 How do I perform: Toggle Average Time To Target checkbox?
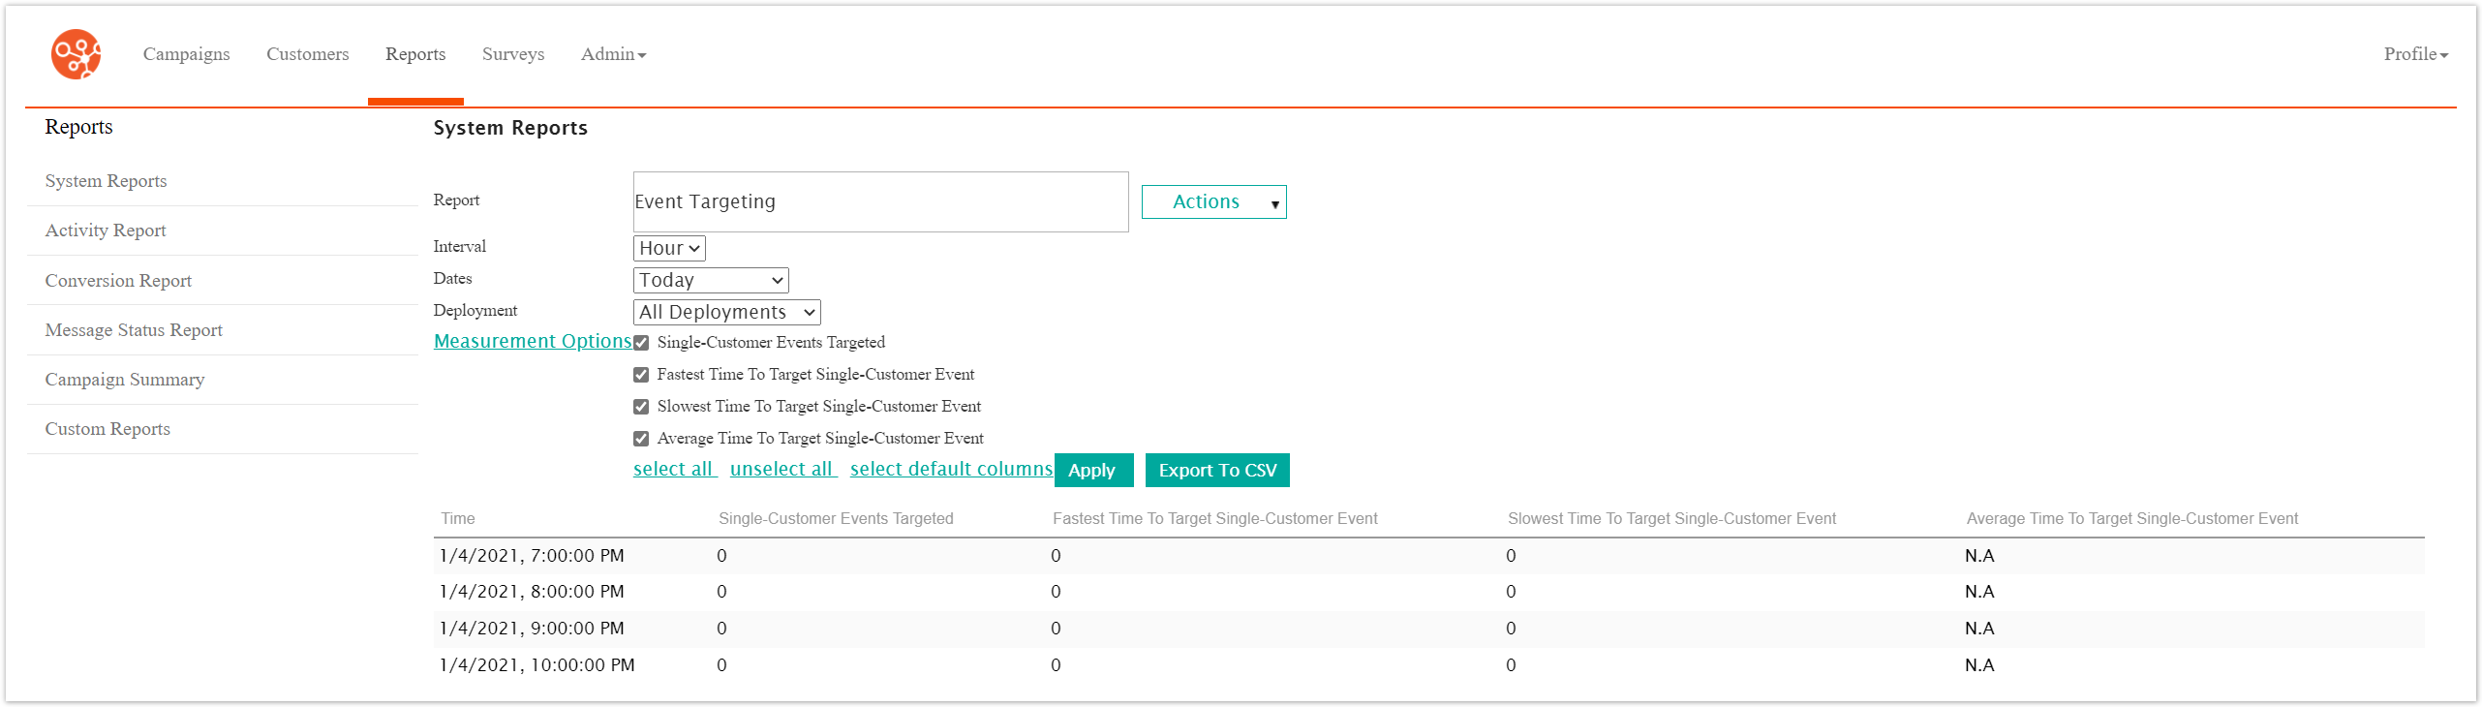coord(641,439)
